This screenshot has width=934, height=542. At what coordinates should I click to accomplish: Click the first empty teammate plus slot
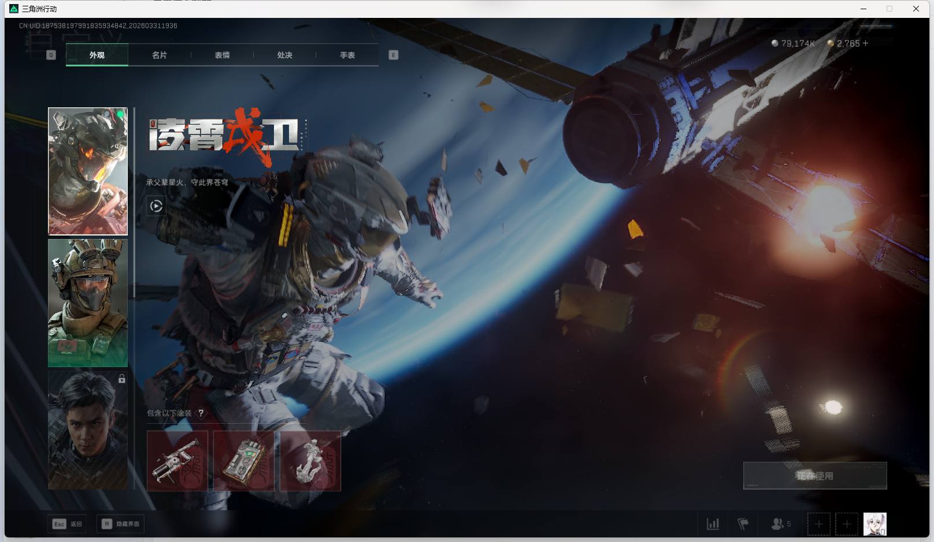(x=818, y=524)
